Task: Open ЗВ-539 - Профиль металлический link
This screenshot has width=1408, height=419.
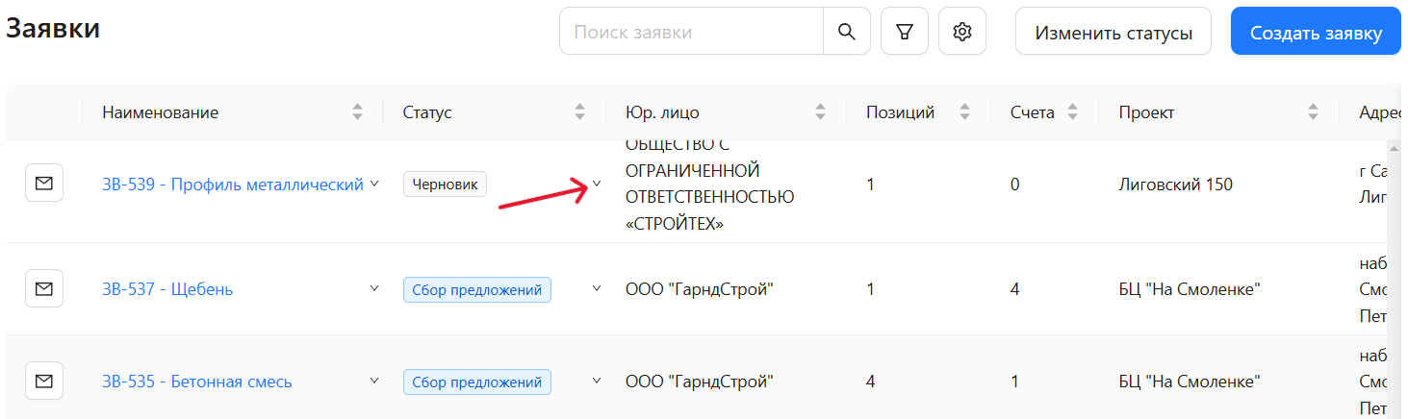Action: coord(233,185)
